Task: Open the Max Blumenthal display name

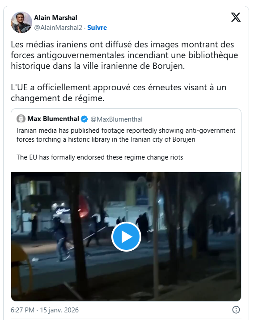Action: (x=53, y=119)
